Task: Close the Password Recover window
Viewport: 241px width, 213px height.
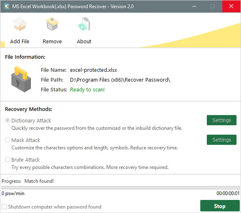Action: pyautogui.click(x=231, y=6)
